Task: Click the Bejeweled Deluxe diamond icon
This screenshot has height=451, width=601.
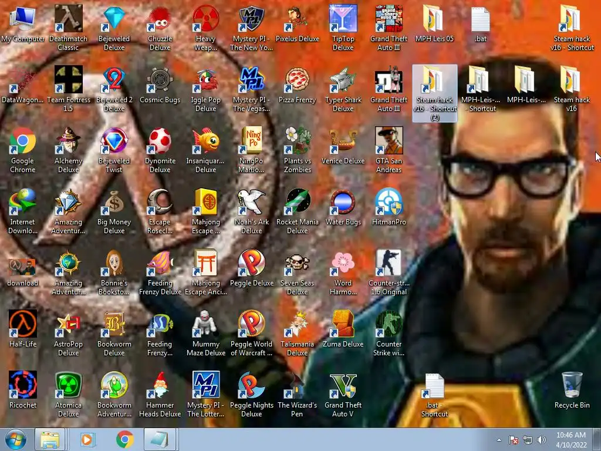Action: [x=114, y=18]
